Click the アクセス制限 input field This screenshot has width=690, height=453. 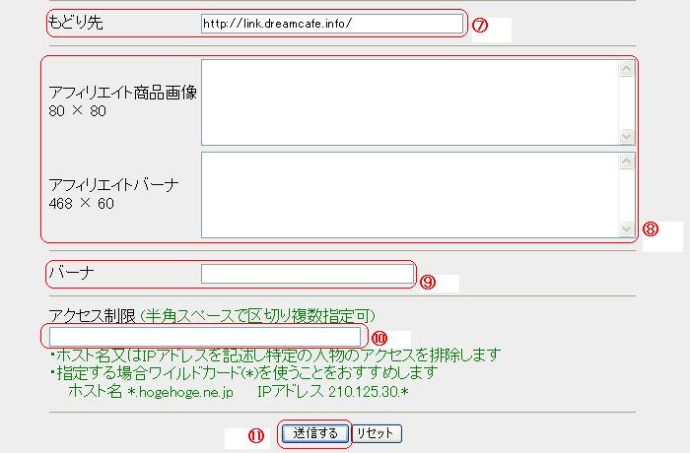pyautogui.click(x=205, y=337)
